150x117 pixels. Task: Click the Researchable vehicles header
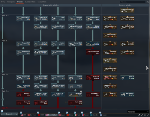pyautogui.click(x=51, y=5)
